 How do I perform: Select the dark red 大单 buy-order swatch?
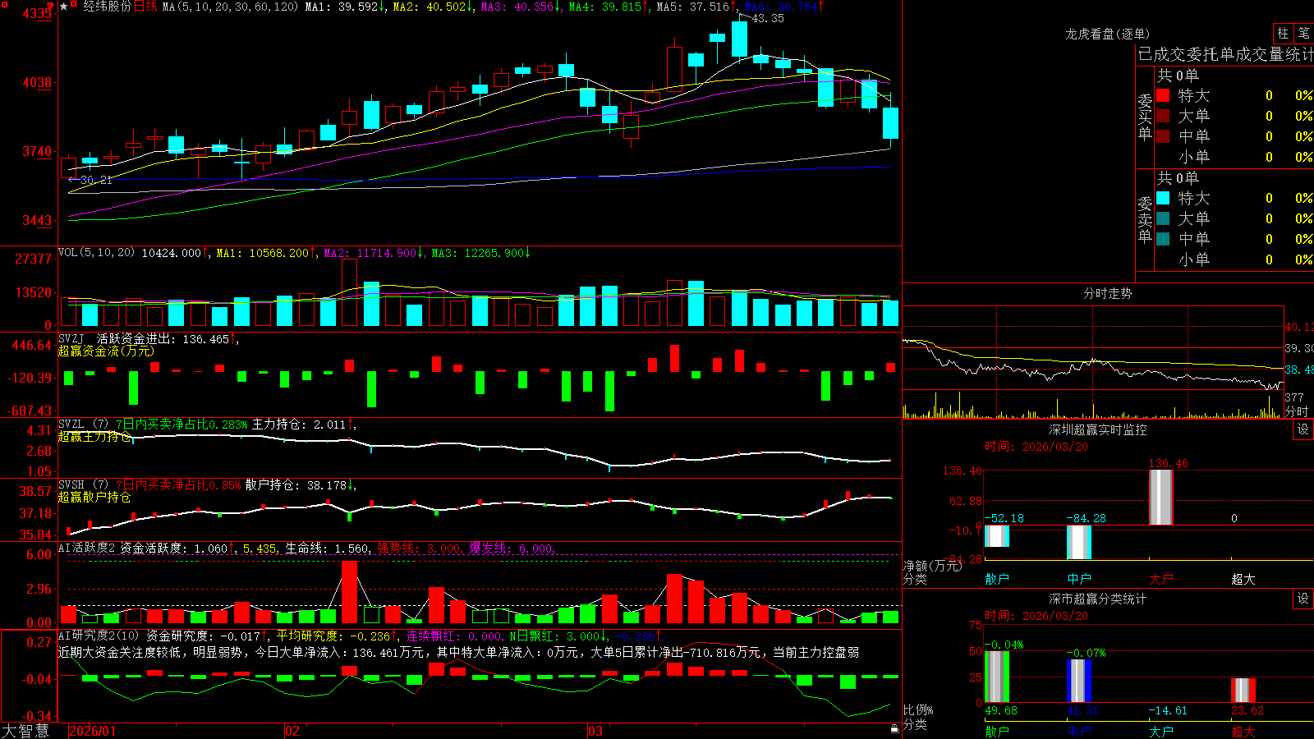coord(1163,116)
